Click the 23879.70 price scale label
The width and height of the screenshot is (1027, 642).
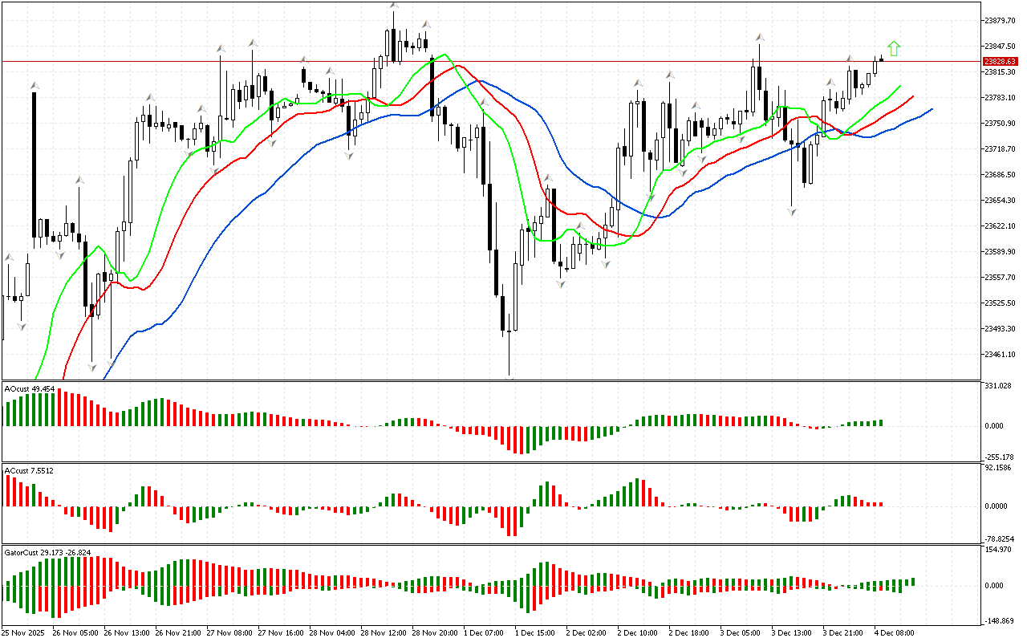click(x=1000, y=20)
